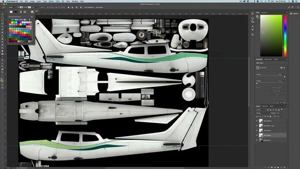This screenshot has width=300, height=169.
Task: Open the layer filter Kind dropdown
Action: [261, 110]
